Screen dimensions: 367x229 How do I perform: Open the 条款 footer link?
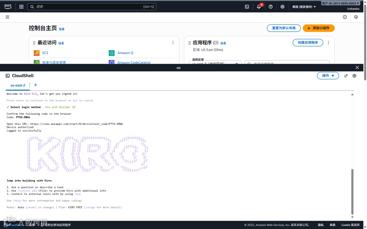coord(333,225)
